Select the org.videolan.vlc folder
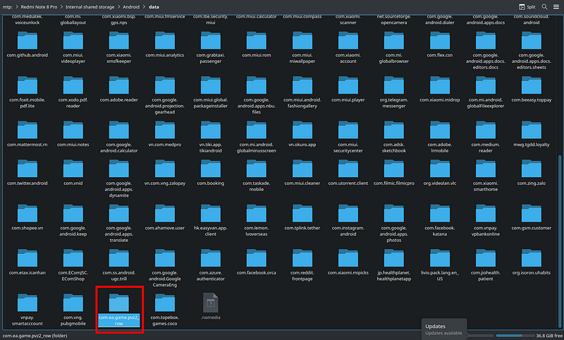 pos(439,173)
